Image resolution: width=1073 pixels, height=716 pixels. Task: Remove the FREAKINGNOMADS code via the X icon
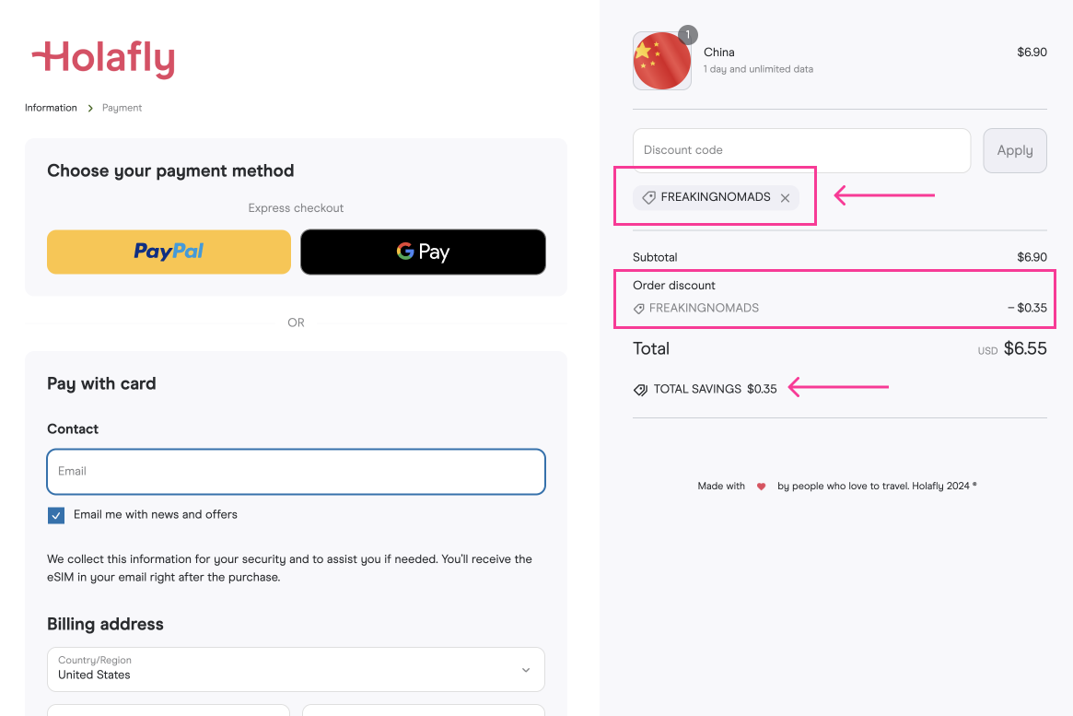click(785, 197)
